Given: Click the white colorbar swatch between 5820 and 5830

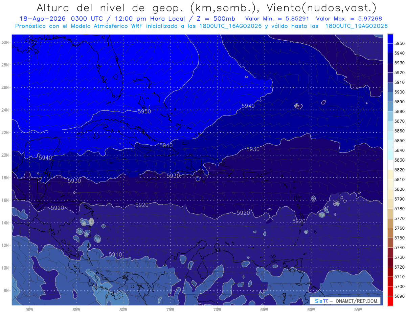Looking at the screenshot, I should tap(390, 165).
